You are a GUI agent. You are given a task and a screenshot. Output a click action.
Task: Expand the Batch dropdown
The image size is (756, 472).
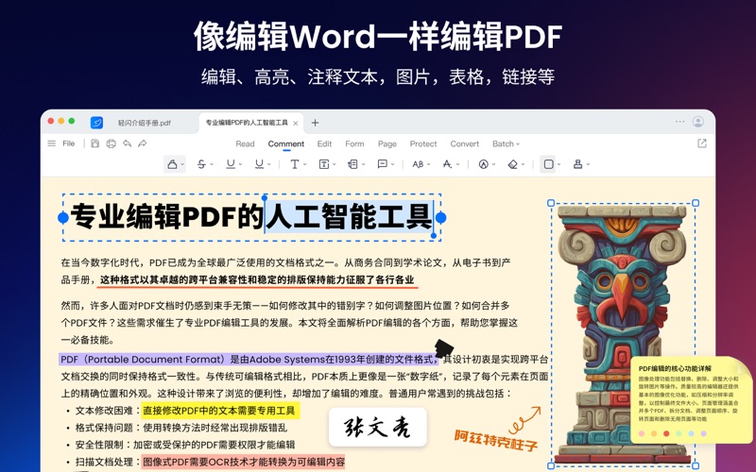[506, 144]
